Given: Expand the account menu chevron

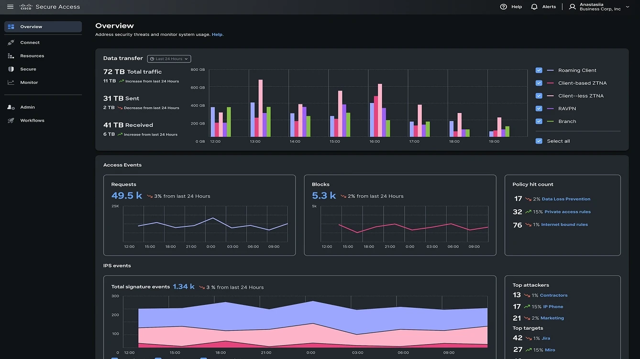Looking at the screenshot, I should click(628, 7).
